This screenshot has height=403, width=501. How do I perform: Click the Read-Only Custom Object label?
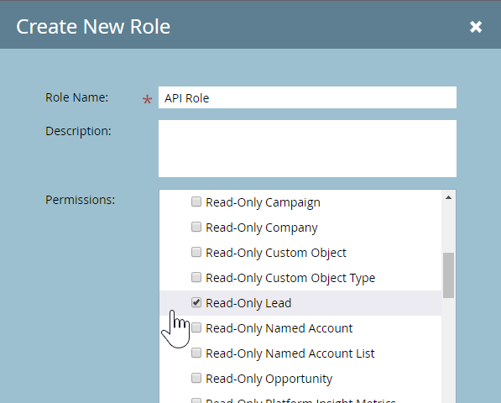[276, 253]
